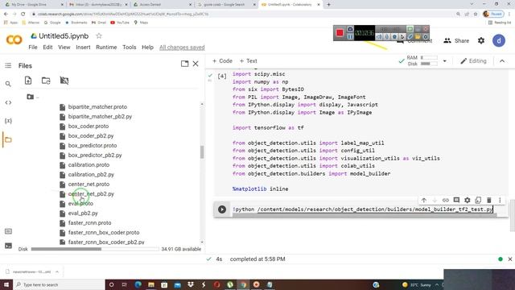Open the Editing mode dropdown
Screen dimensions: 515x290
click(x=473, y=61)
